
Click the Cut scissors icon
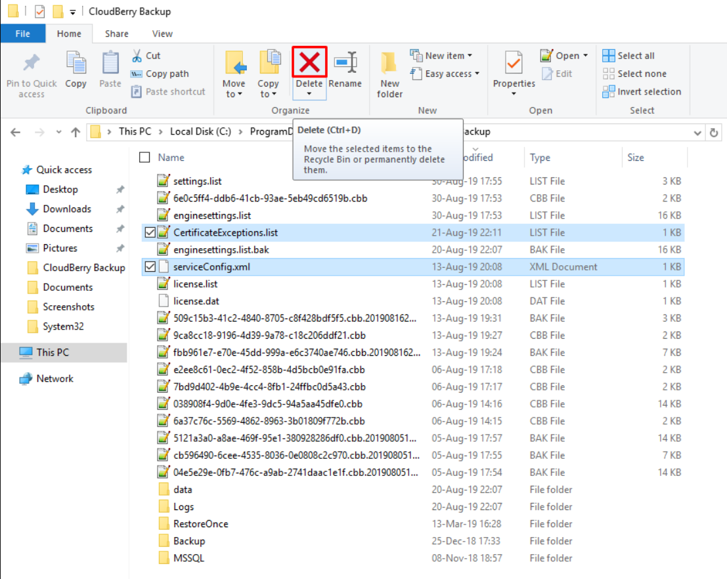[x=137, y=56]
